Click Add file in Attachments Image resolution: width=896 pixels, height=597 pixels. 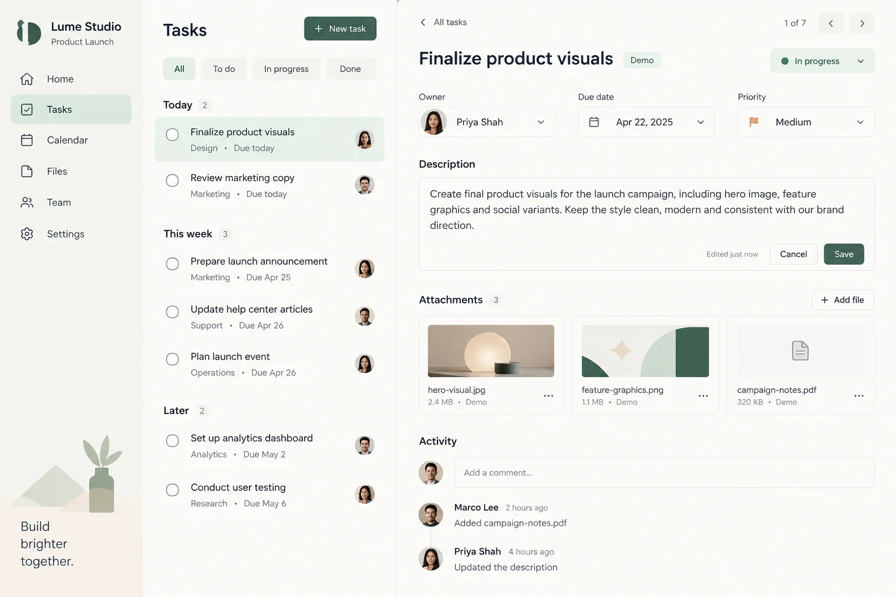(x=843, y=300)
